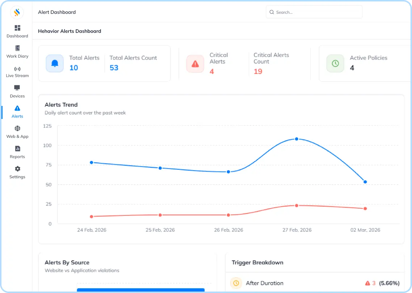Click the Alerts sidebar label
This screenshot has height=293, width=412.
click(x=17, y=116)
